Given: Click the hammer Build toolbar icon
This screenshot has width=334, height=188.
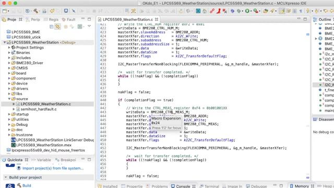Looking at the screenshot, I should point(35,11).
